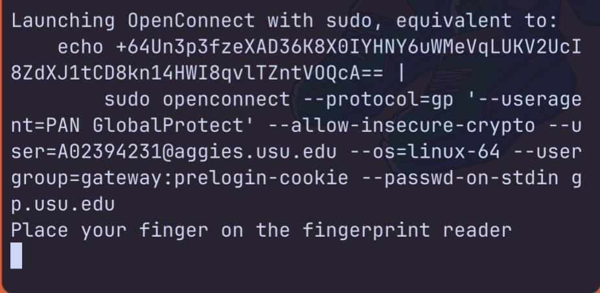Click the pipe character after the cookie
Viewport: 600px width, 293px height.
click(x=402, y=74)
